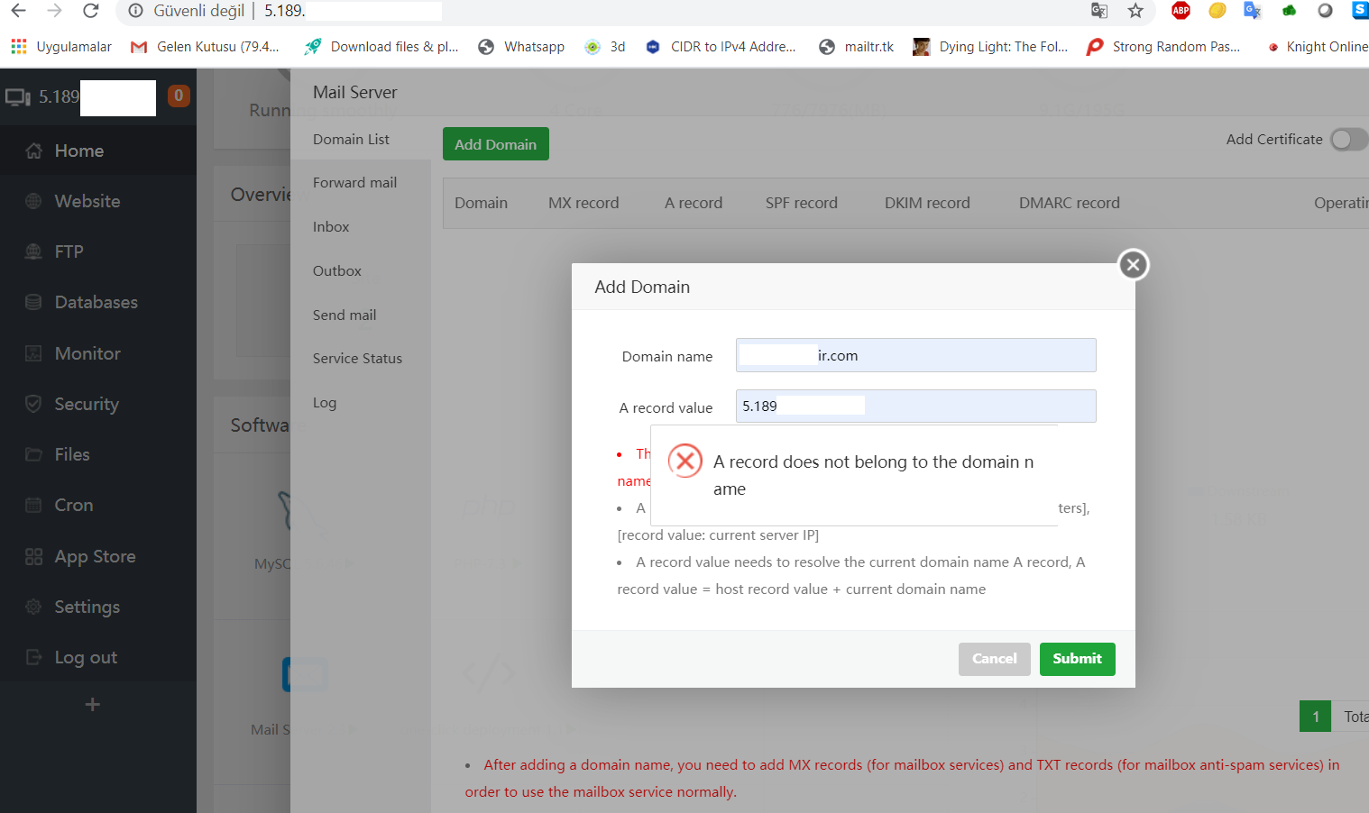Click page 1 pagination button
1369x813 pixels.
click(x=1316, y=717)
